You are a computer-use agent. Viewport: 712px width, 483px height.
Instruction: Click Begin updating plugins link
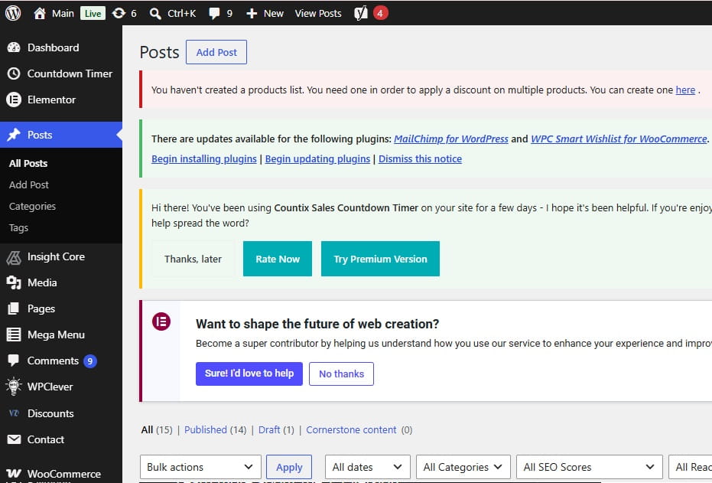coord(317,159)
